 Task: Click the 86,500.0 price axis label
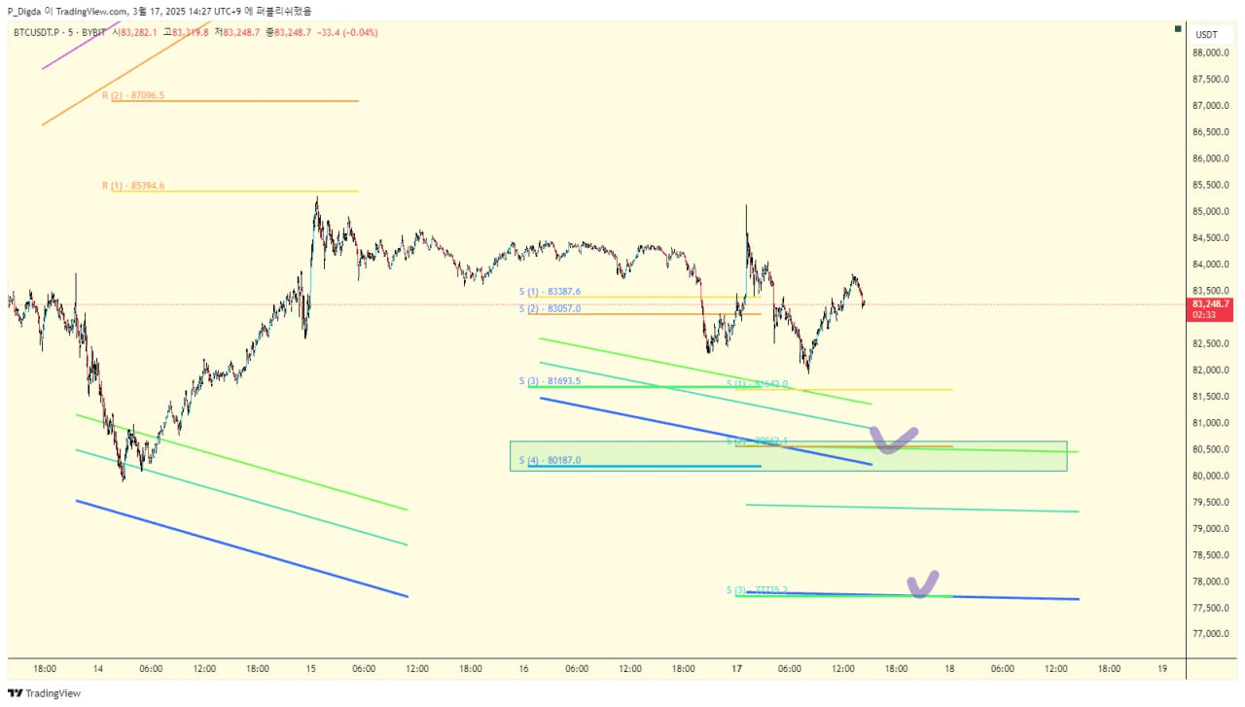(1211, 132)
